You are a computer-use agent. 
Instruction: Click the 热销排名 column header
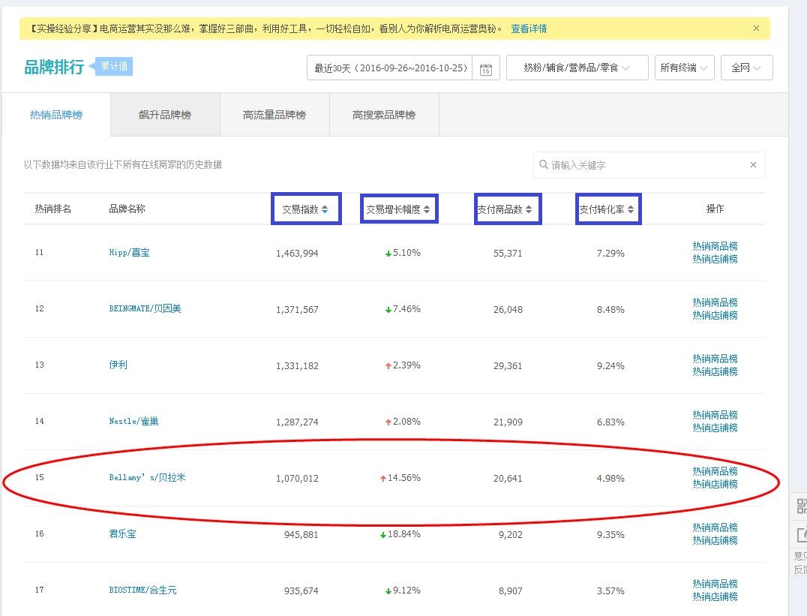[x=53, y=209]
